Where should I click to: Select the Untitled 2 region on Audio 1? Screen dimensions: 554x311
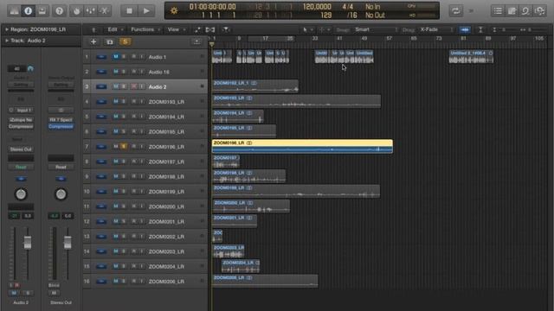[471, 57]
